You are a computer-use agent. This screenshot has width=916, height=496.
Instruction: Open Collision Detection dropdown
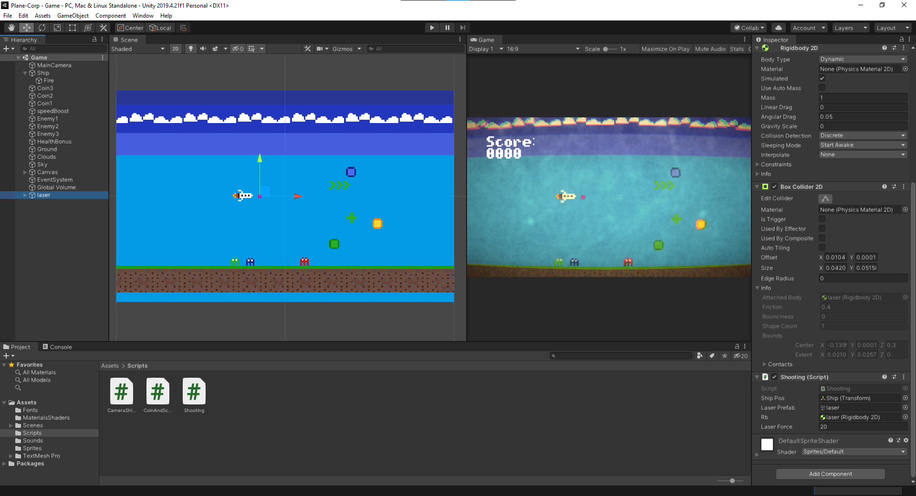[x=863, y=135]
